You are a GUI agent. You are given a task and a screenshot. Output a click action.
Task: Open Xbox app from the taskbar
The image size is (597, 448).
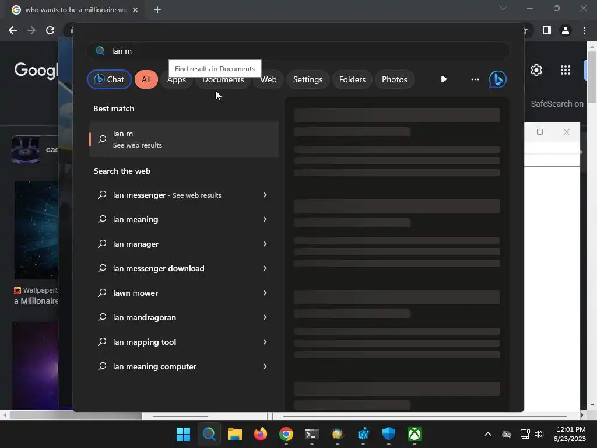[415, 434]
